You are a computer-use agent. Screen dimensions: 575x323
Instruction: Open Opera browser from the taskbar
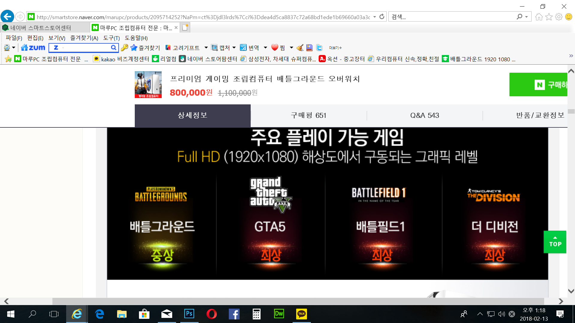point(211,314)
